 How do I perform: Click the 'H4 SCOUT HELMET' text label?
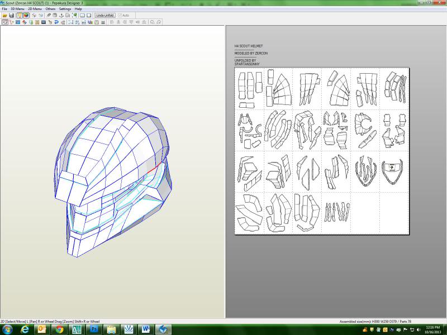tap(249, 46)
